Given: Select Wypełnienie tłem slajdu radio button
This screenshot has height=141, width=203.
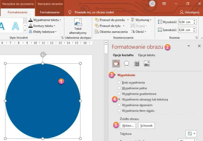Looking at the screenshot, I should (119, 111).
